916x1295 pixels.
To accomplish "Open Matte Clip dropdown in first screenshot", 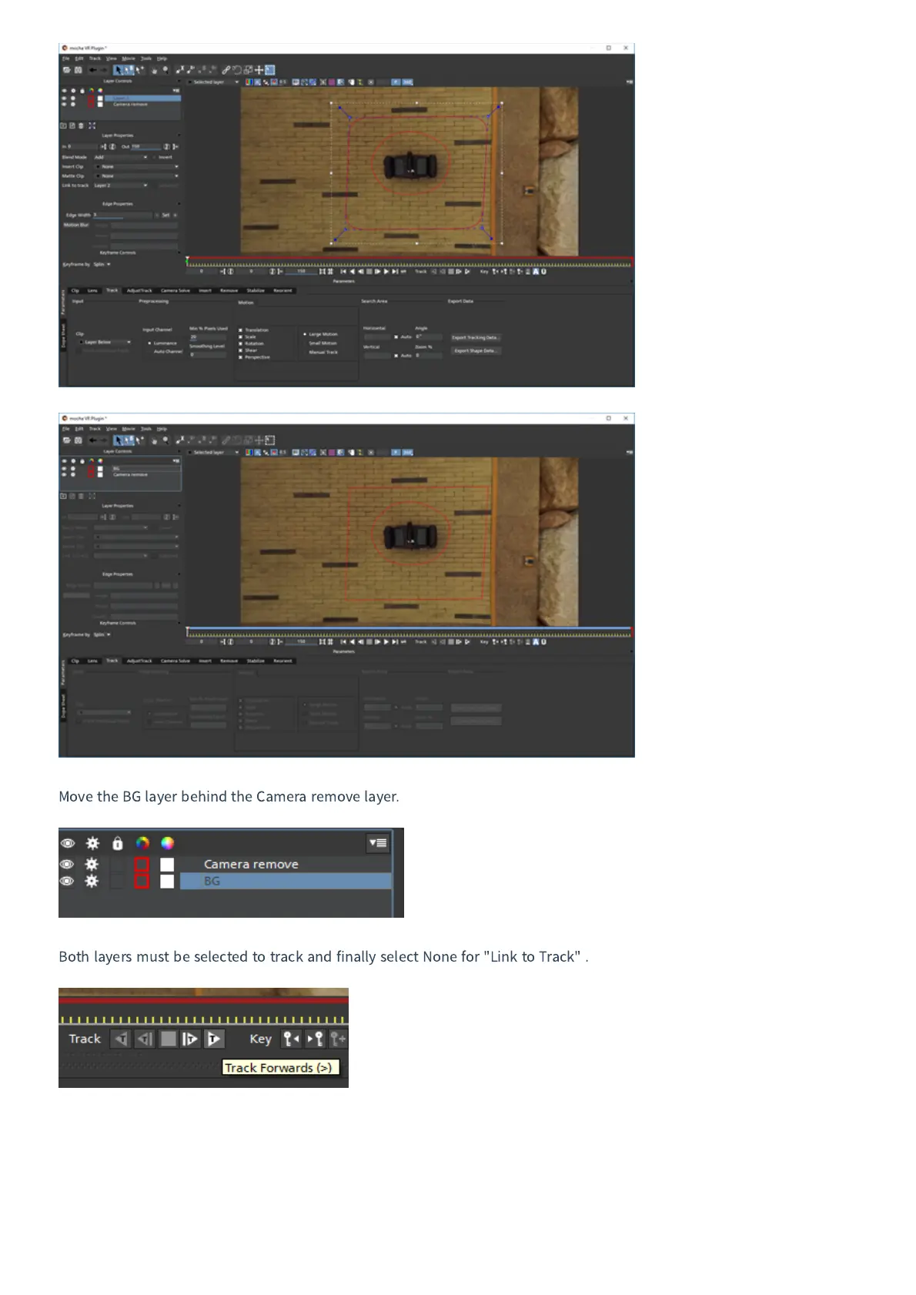I will click(136, 176).
